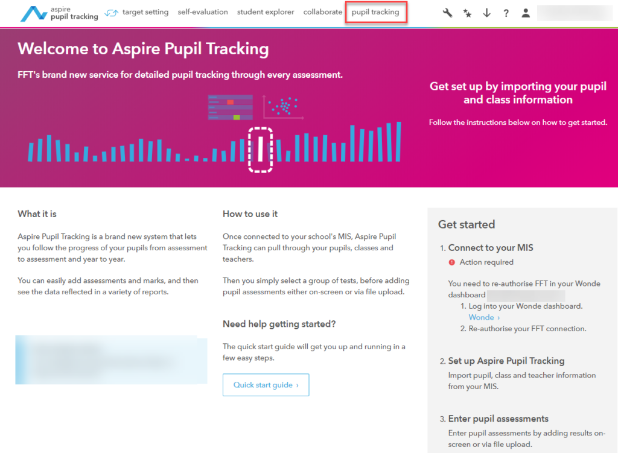Click the Follow the instructions below text
Screen dimensions: 618x453
(518, 122)
